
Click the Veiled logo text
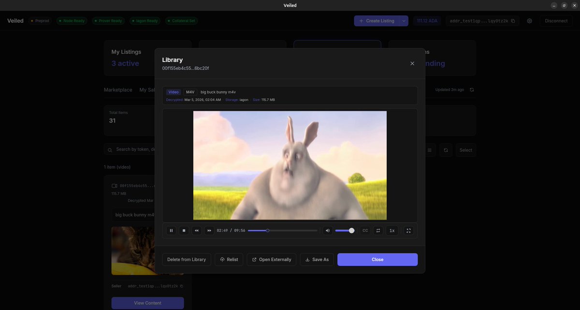(15, 21)
